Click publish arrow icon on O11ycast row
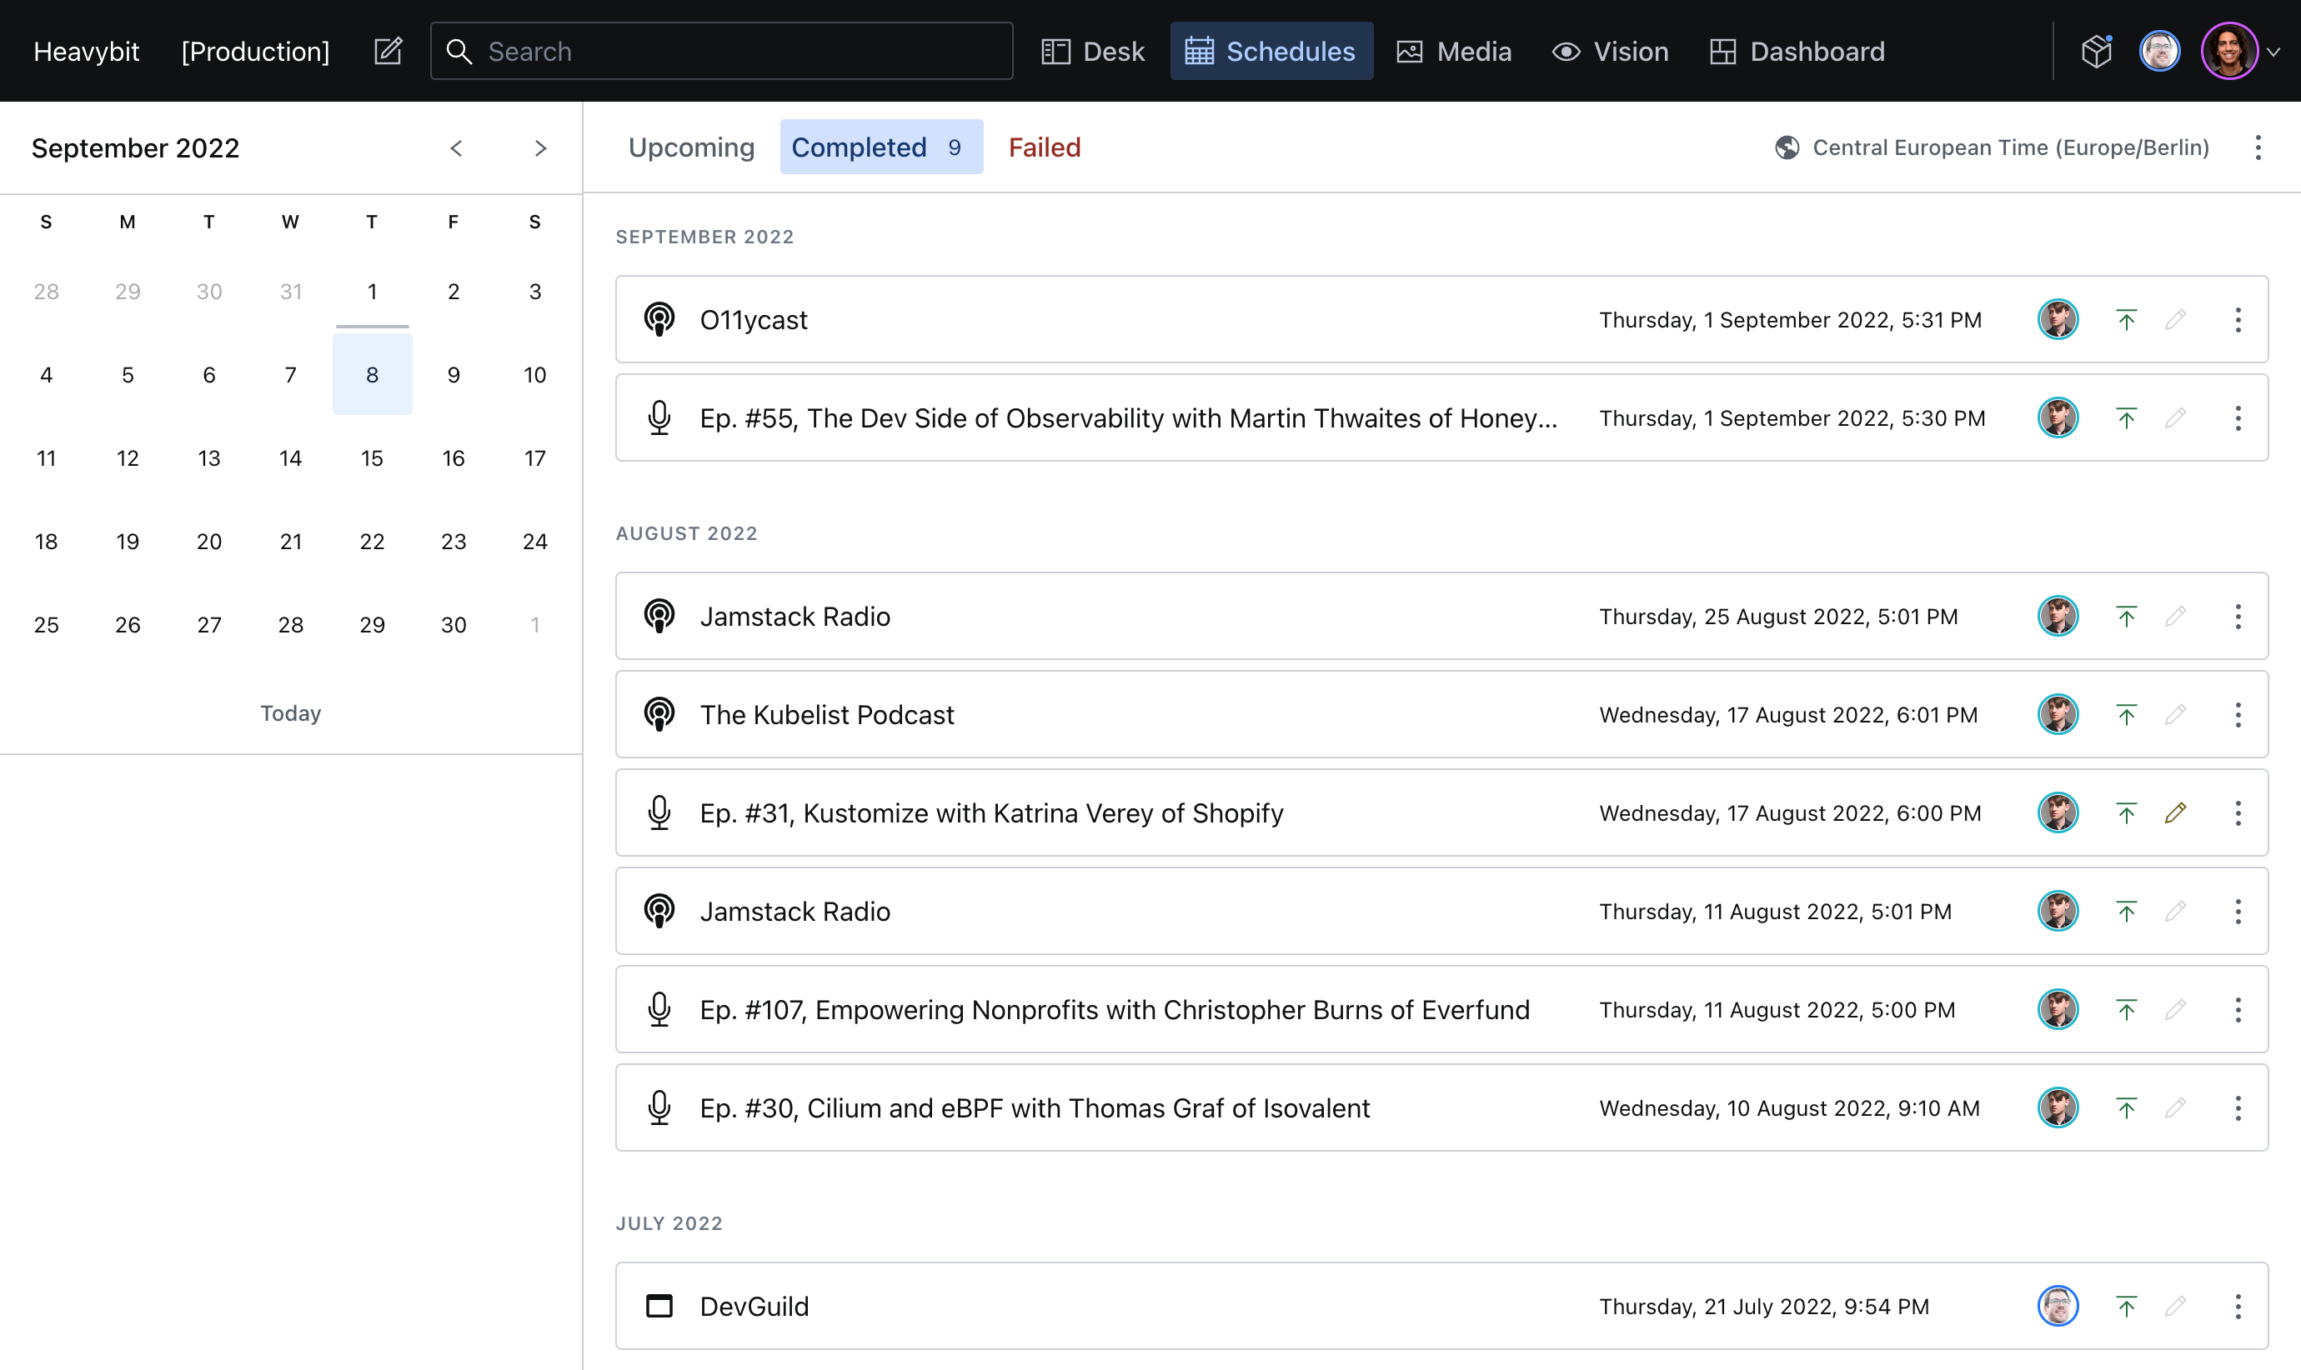Screen dimensions: 2301x1370 pyautogui.click(x=2127, y=320)
